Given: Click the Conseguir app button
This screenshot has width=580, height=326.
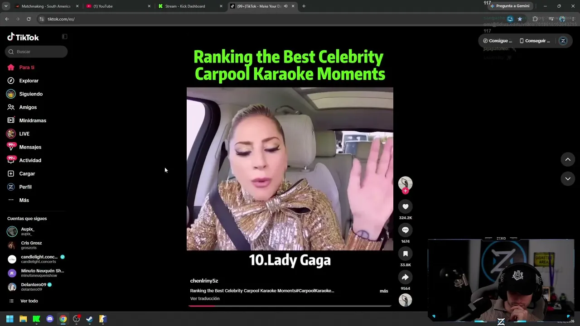Looking at the screenshot, I should click(x=535, y=41).
